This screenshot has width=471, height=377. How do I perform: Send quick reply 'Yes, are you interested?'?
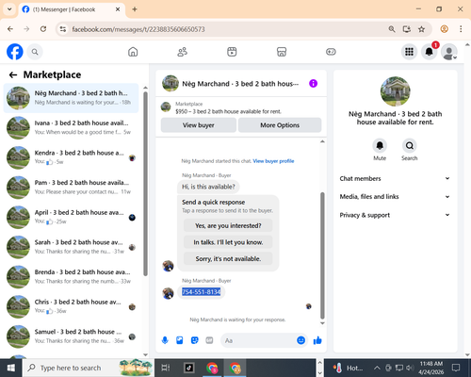(x=228, y=225)
